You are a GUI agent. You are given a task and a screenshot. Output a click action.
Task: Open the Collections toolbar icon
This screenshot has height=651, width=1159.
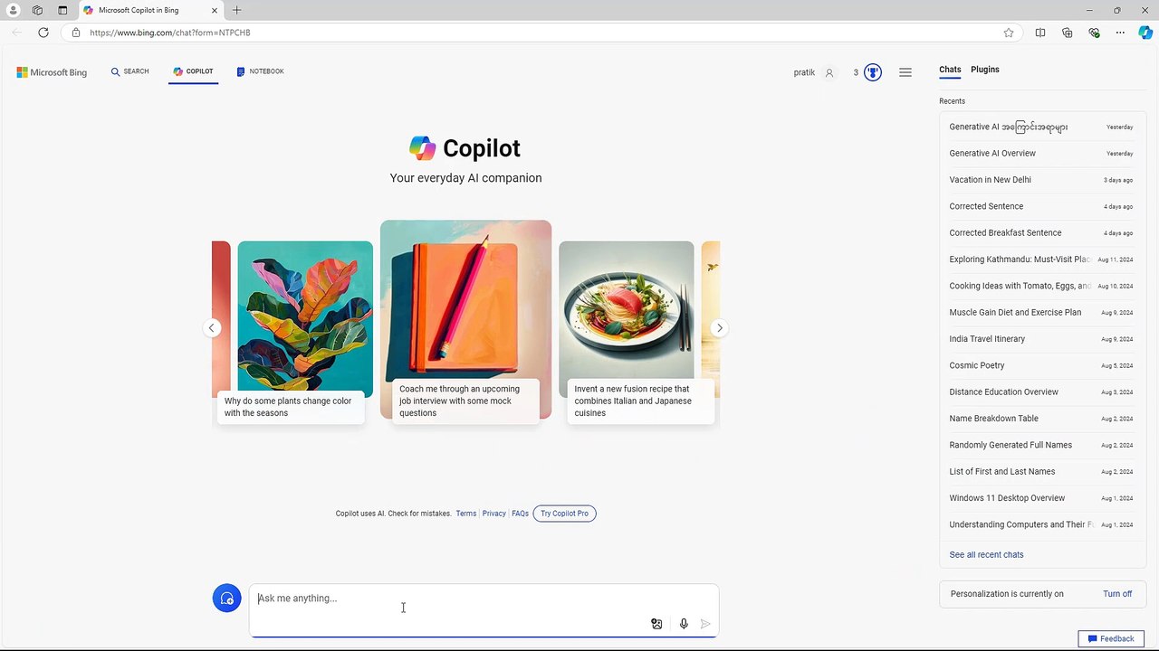1068,33
